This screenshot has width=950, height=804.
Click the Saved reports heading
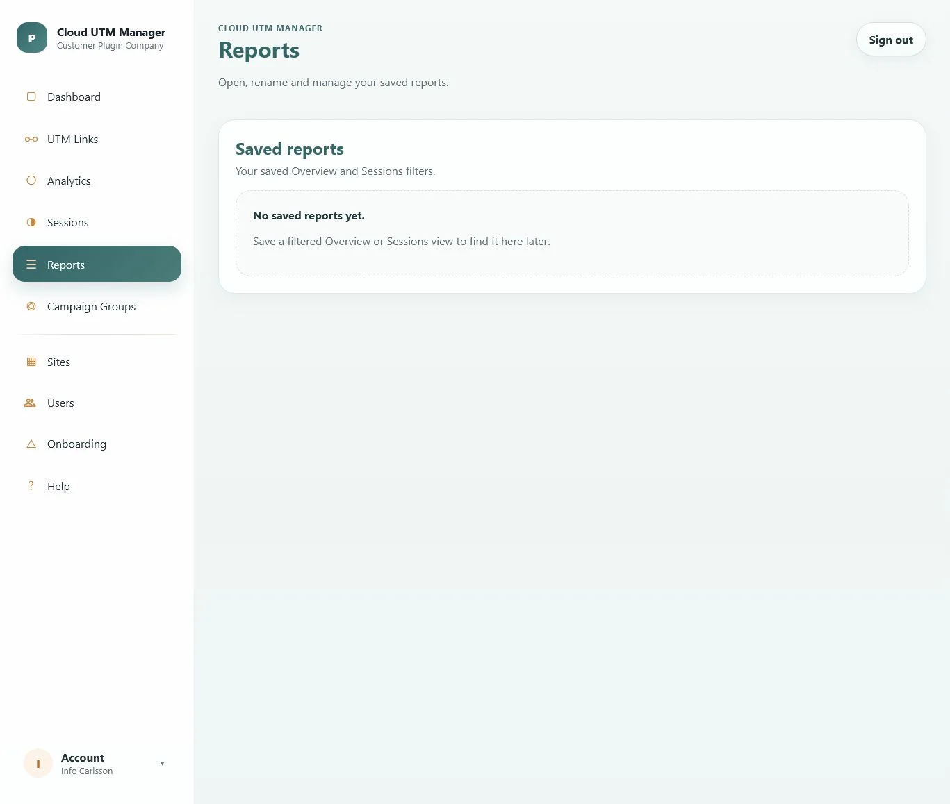pos(290,149)
